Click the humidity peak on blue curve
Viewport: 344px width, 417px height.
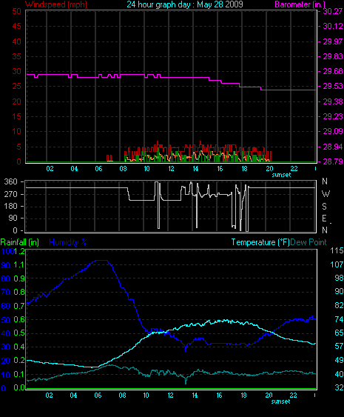coord(101,261)
